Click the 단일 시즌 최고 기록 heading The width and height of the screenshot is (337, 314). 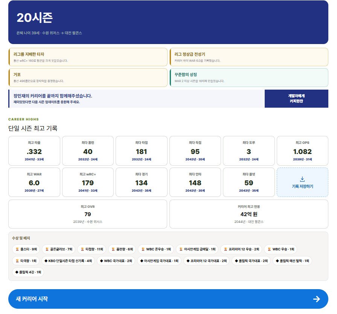coord(33,128)
